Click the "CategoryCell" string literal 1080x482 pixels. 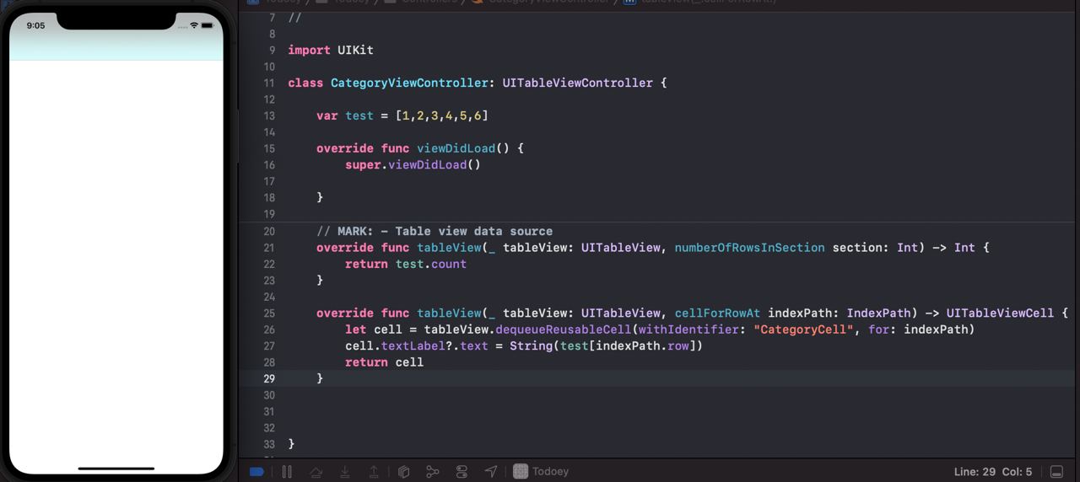point(804,329)
